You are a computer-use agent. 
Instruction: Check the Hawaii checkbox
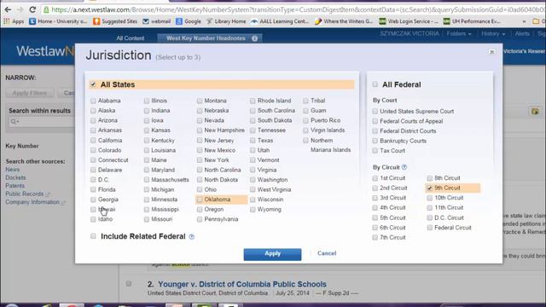tap(93, 209)
